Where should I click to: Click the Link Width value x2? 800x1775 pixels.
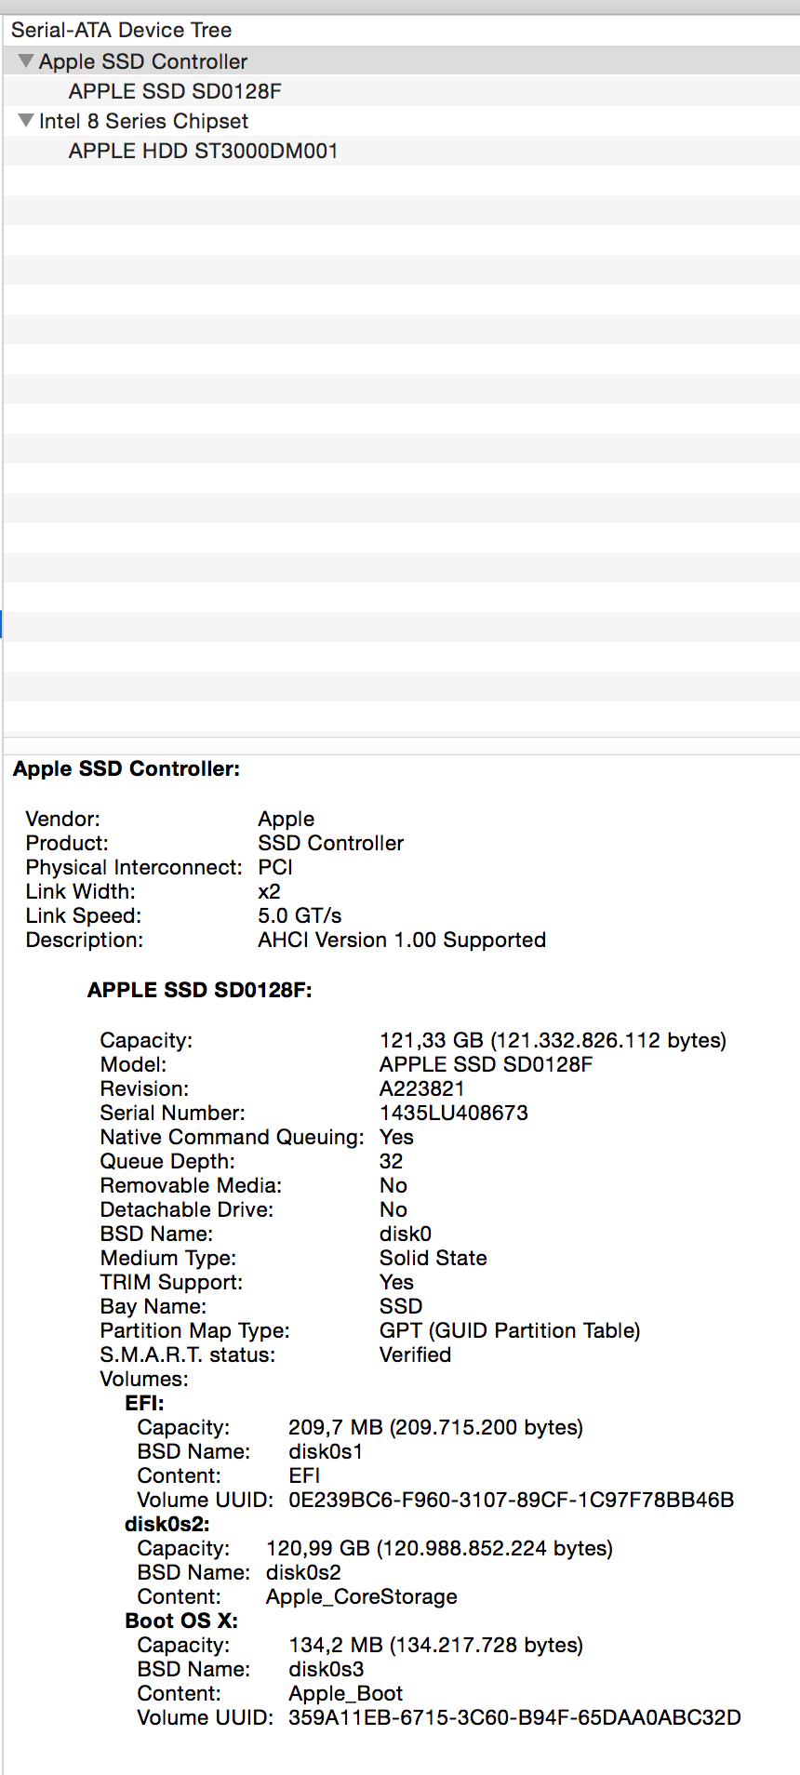click(x=269, y=892)
